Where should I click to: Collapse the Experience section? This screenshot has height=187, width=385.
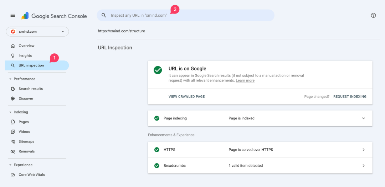point(10,165)
